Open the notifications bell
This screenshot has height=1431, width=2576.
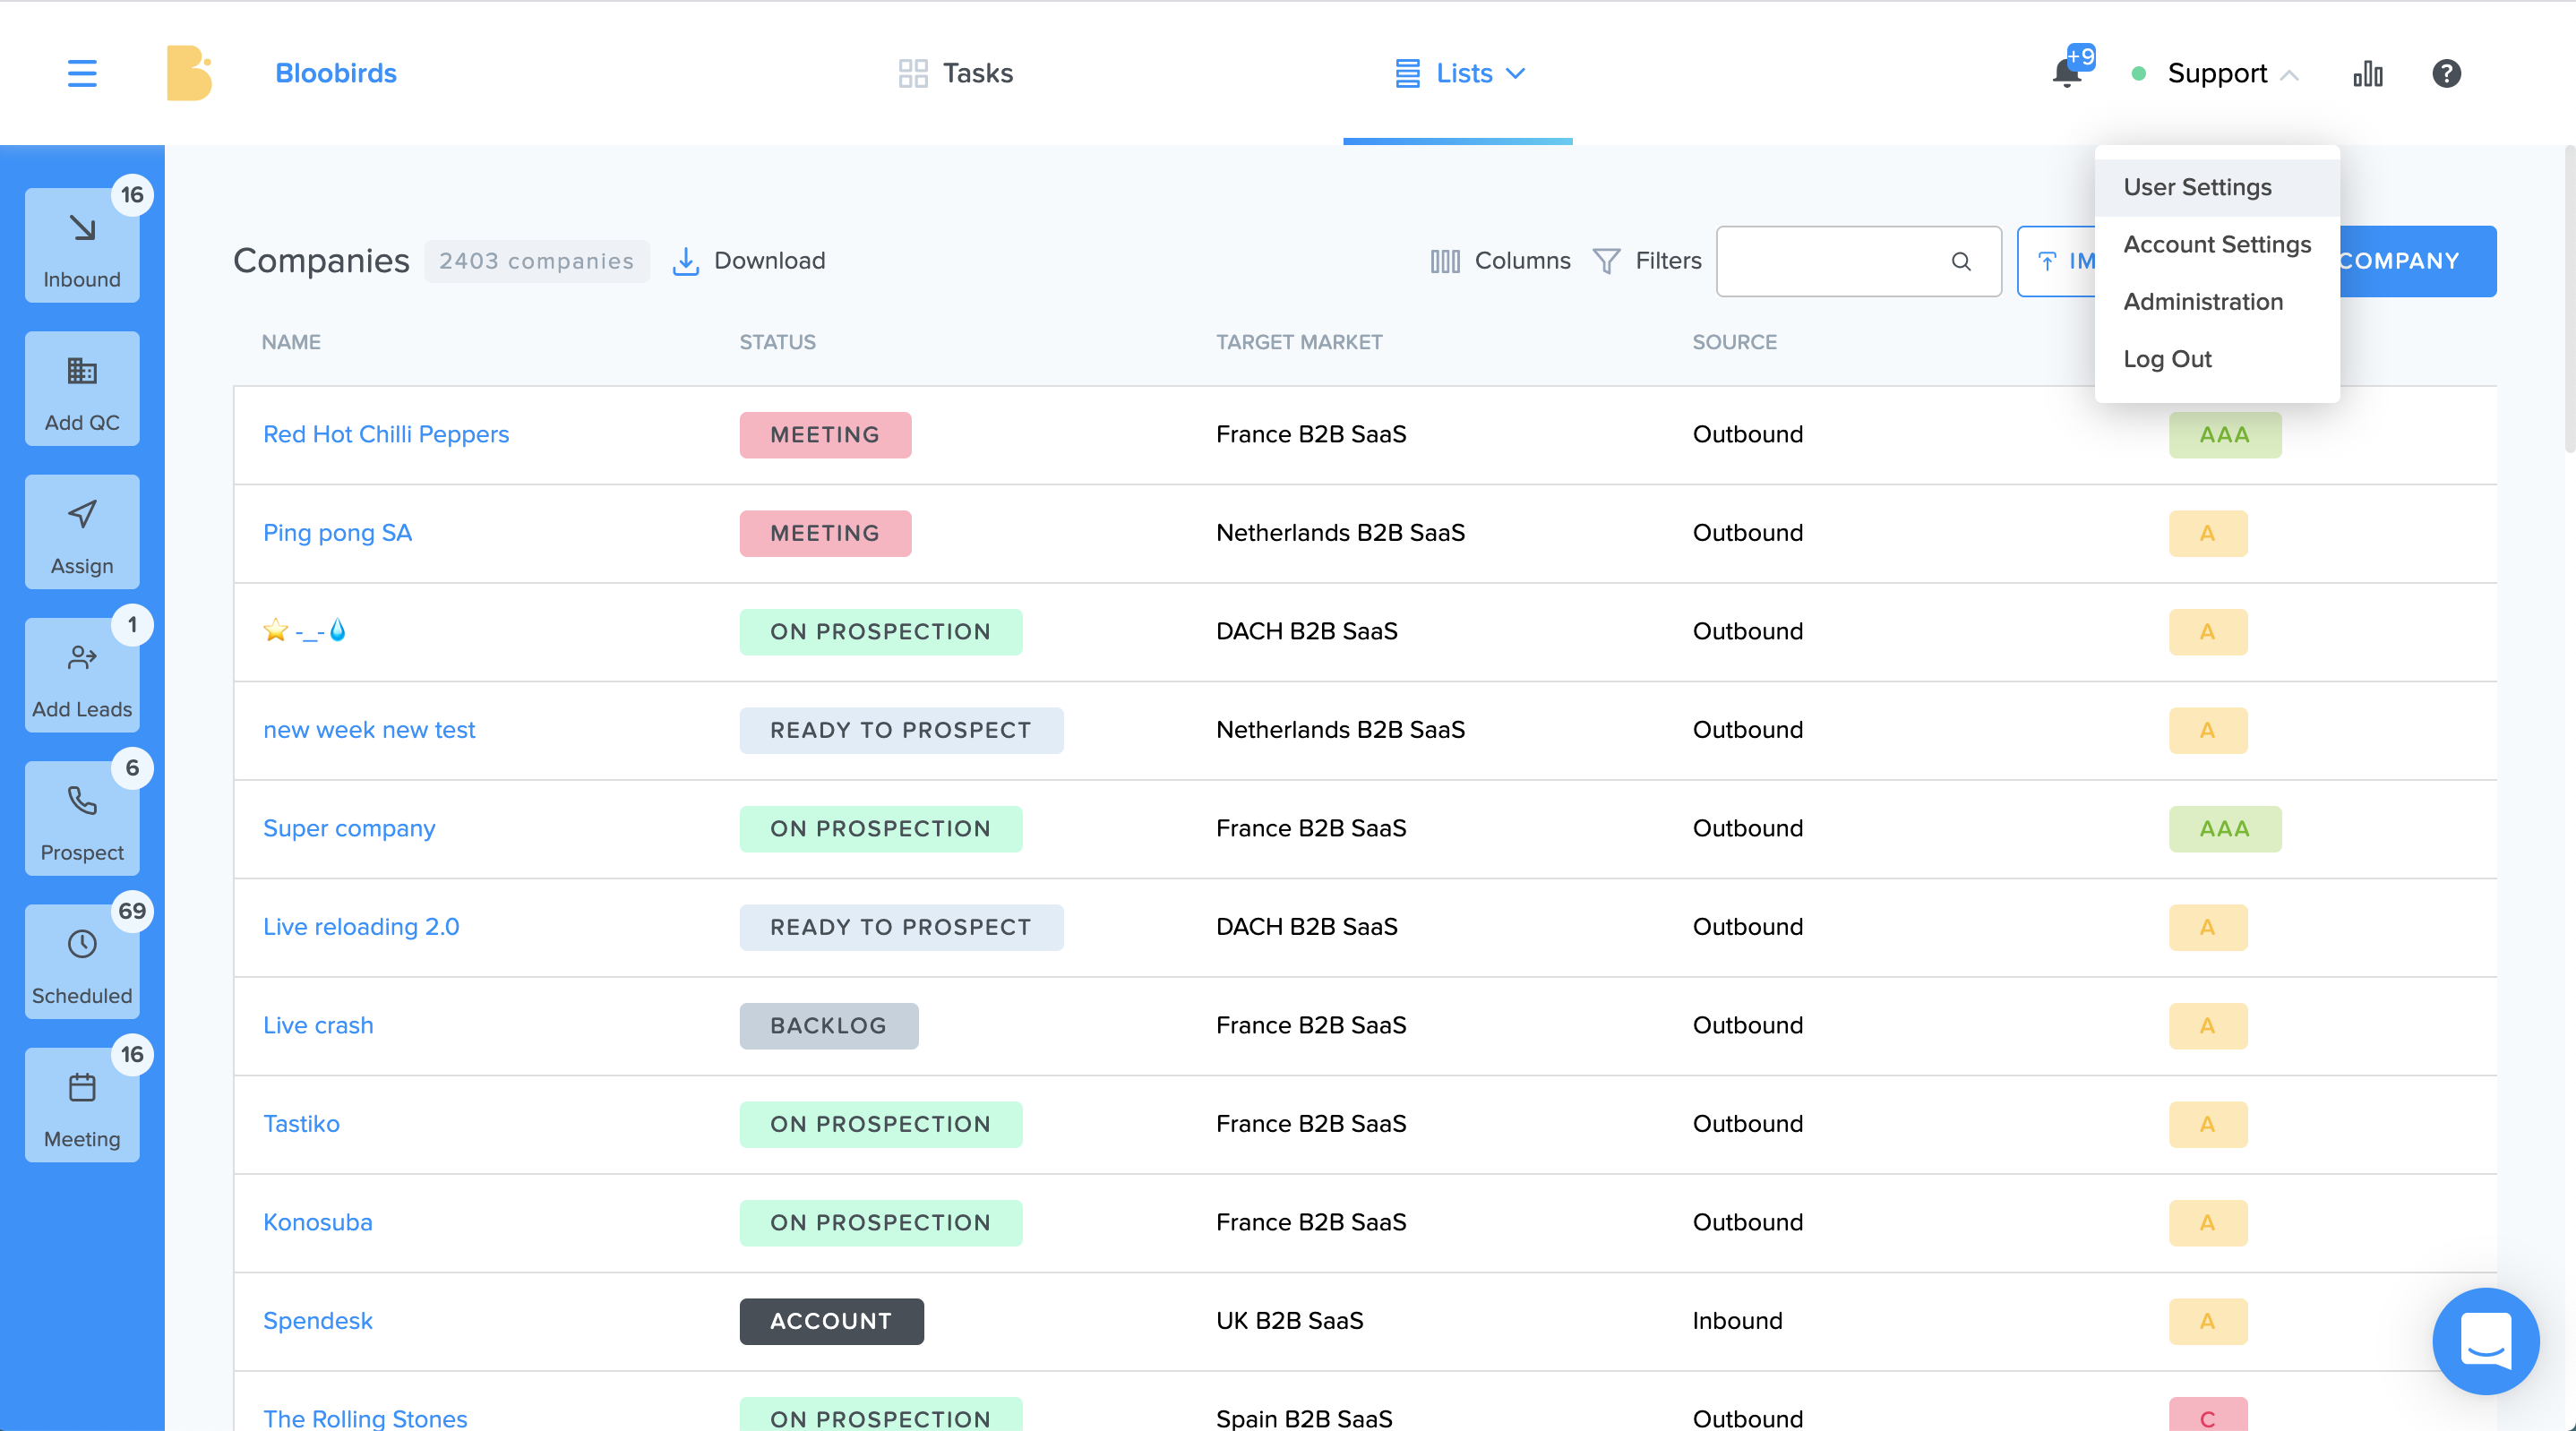[x=2066, y=73]
